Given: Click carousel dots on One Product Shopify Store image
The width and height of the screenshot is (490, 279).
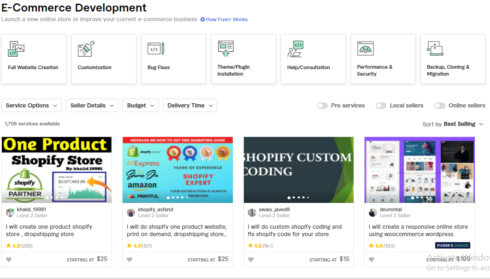Looking at the screenshot, I should click(57, 198).
